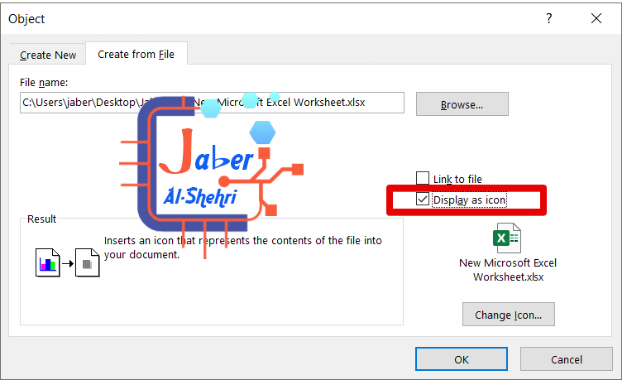Click the Excel worksheet icon preview
Viewport: 627px width, 380px height.
(x=507, y=238)
